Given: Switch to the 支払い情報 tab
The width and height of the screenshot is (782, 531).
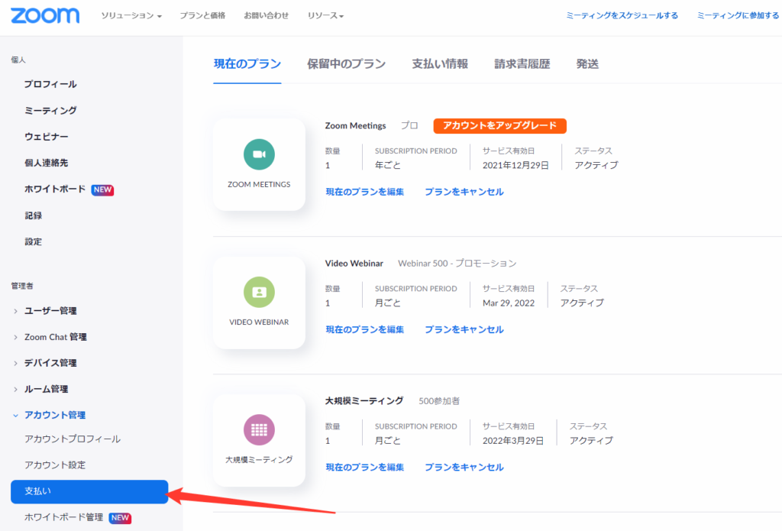Looking at the screenshot, I should click(x=440, y=64).
